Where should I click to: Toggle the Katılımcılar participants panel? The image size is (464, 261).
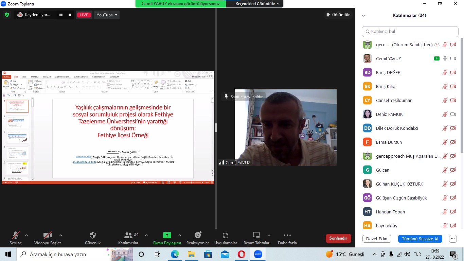[x=128, y=235]
